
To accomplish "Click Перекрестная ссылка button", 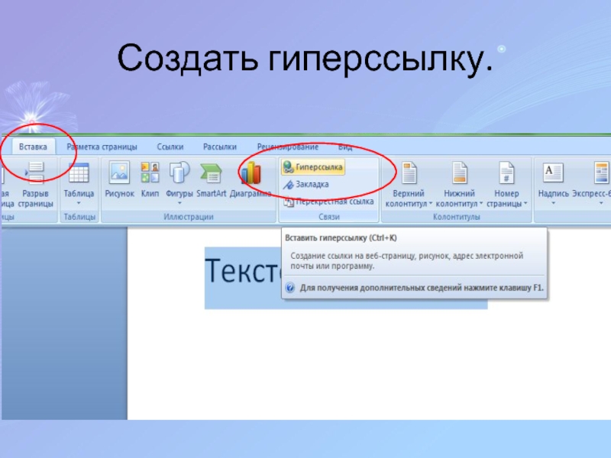I will [329, 202].
